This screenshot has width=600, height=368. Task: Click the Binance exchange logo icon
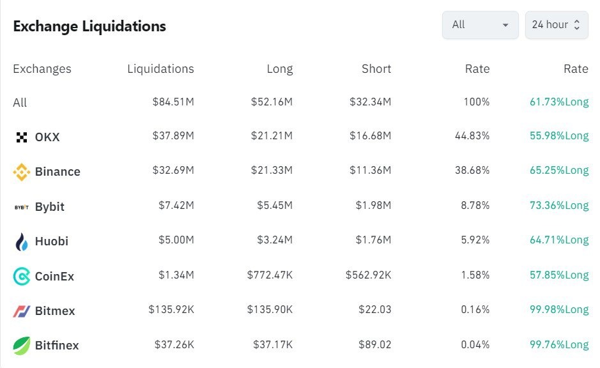click(x=22, y=172)
